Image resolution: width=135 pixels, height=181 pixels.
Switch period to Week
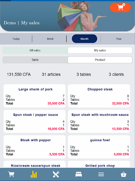50,39
